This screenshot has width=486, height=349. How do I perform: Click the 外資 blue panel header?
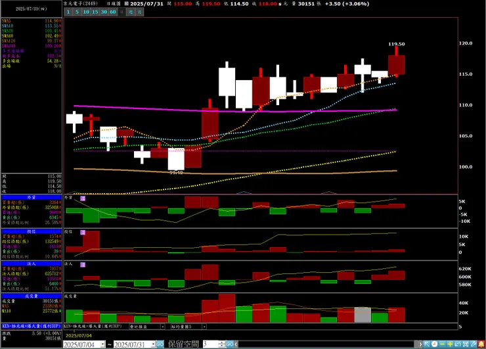click(x=32, y=197)
